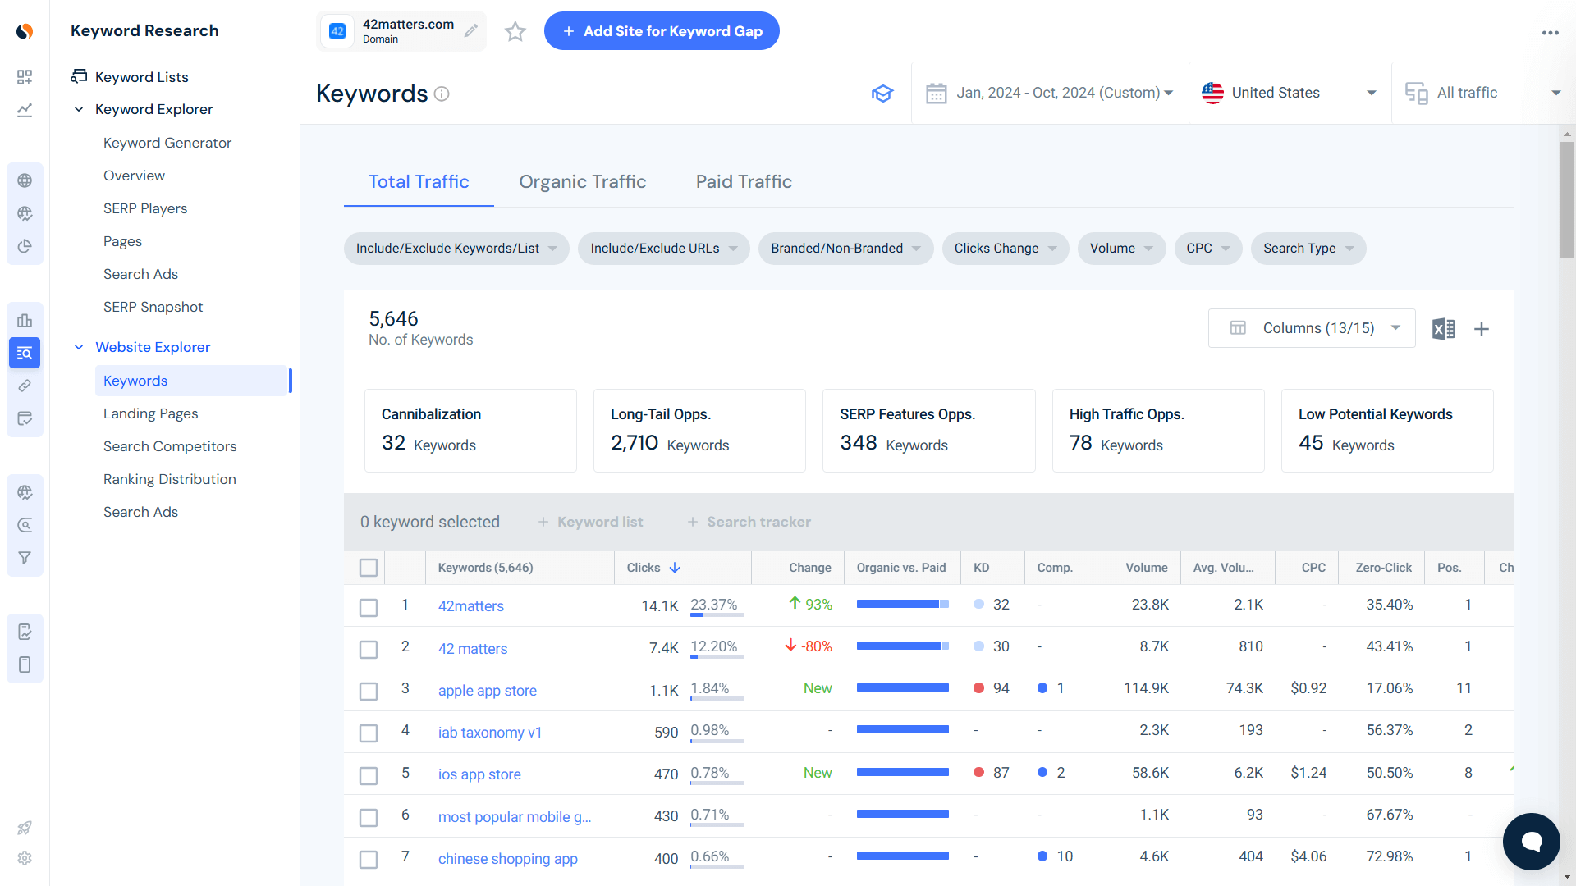Click Organic vs. Paid bar for 42matters
The image size is (1576, 886).
[x=903, y=604]
